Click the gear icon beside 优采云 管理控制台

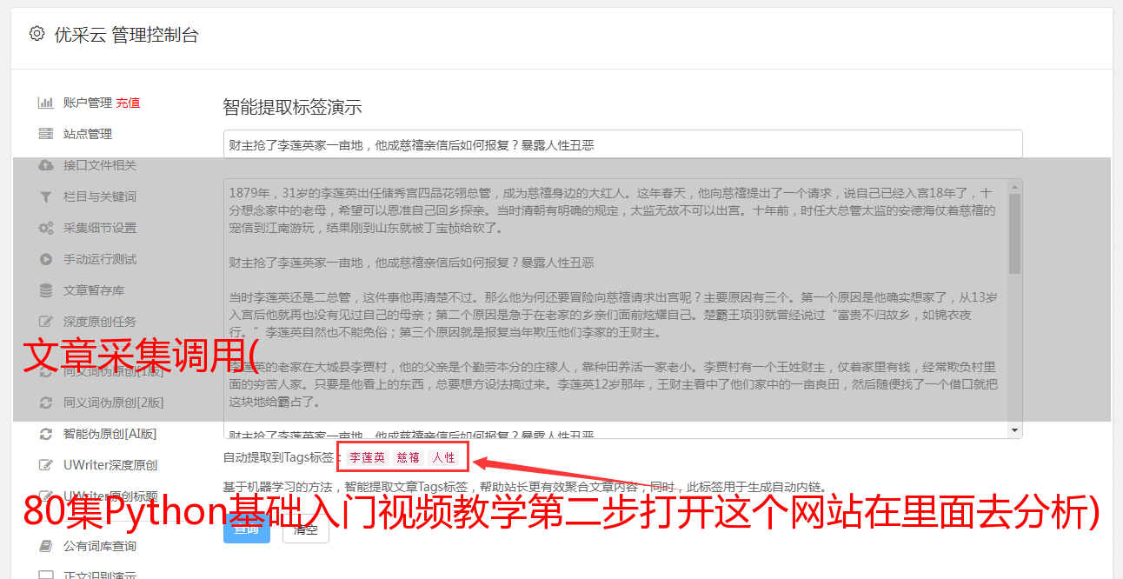pyautogui.click(x=37, y=34)
